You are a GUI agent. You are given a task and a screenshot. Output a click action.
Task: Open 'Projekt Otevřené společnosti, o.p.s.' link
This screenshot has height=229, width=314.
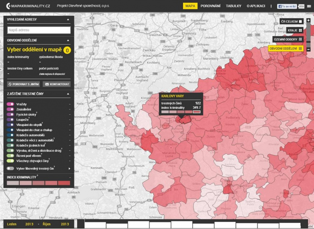pyautogui.click(x=83, y=6)
